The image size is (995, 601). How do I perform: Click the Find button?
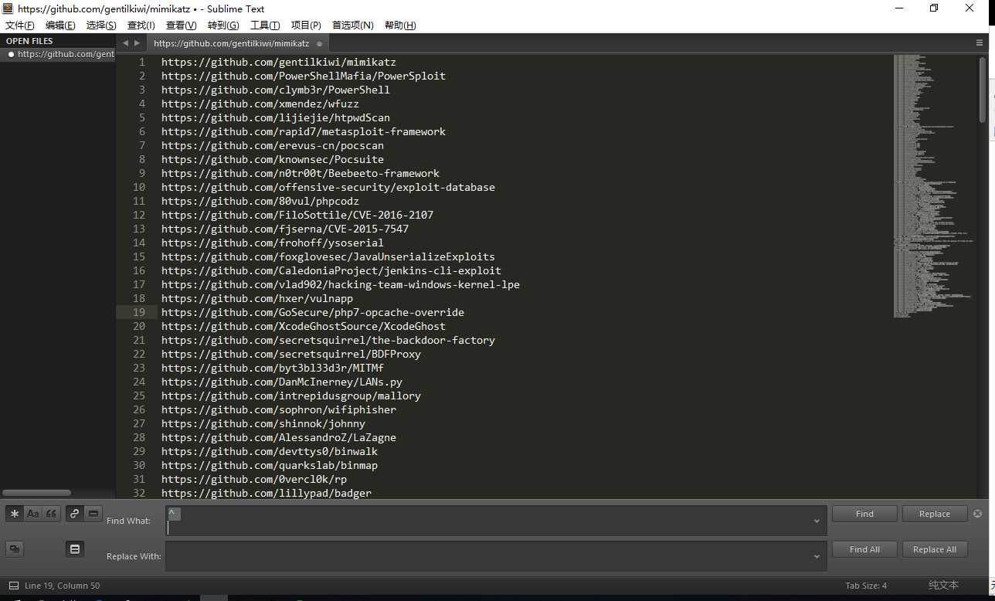click(x=864, y=514)
